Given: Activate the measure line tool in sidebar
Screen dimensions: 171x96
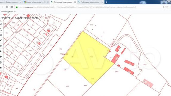Looking at the screenshot, I should click(1, 40).
